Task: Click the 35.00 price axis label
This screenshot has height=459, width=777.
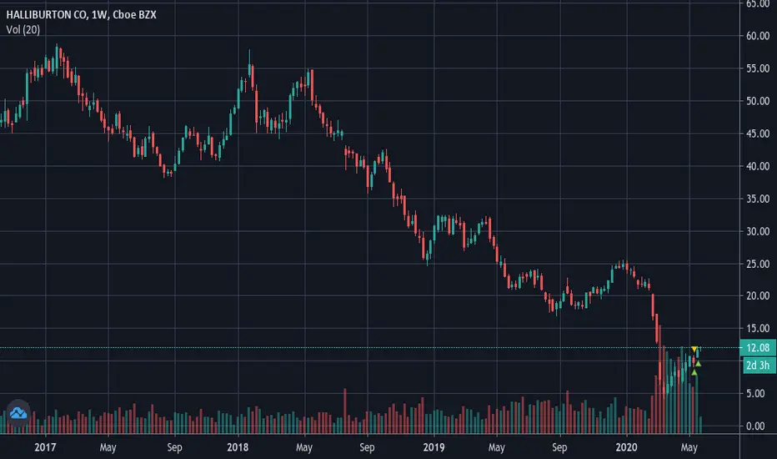Action: click(x=758, y=199)
